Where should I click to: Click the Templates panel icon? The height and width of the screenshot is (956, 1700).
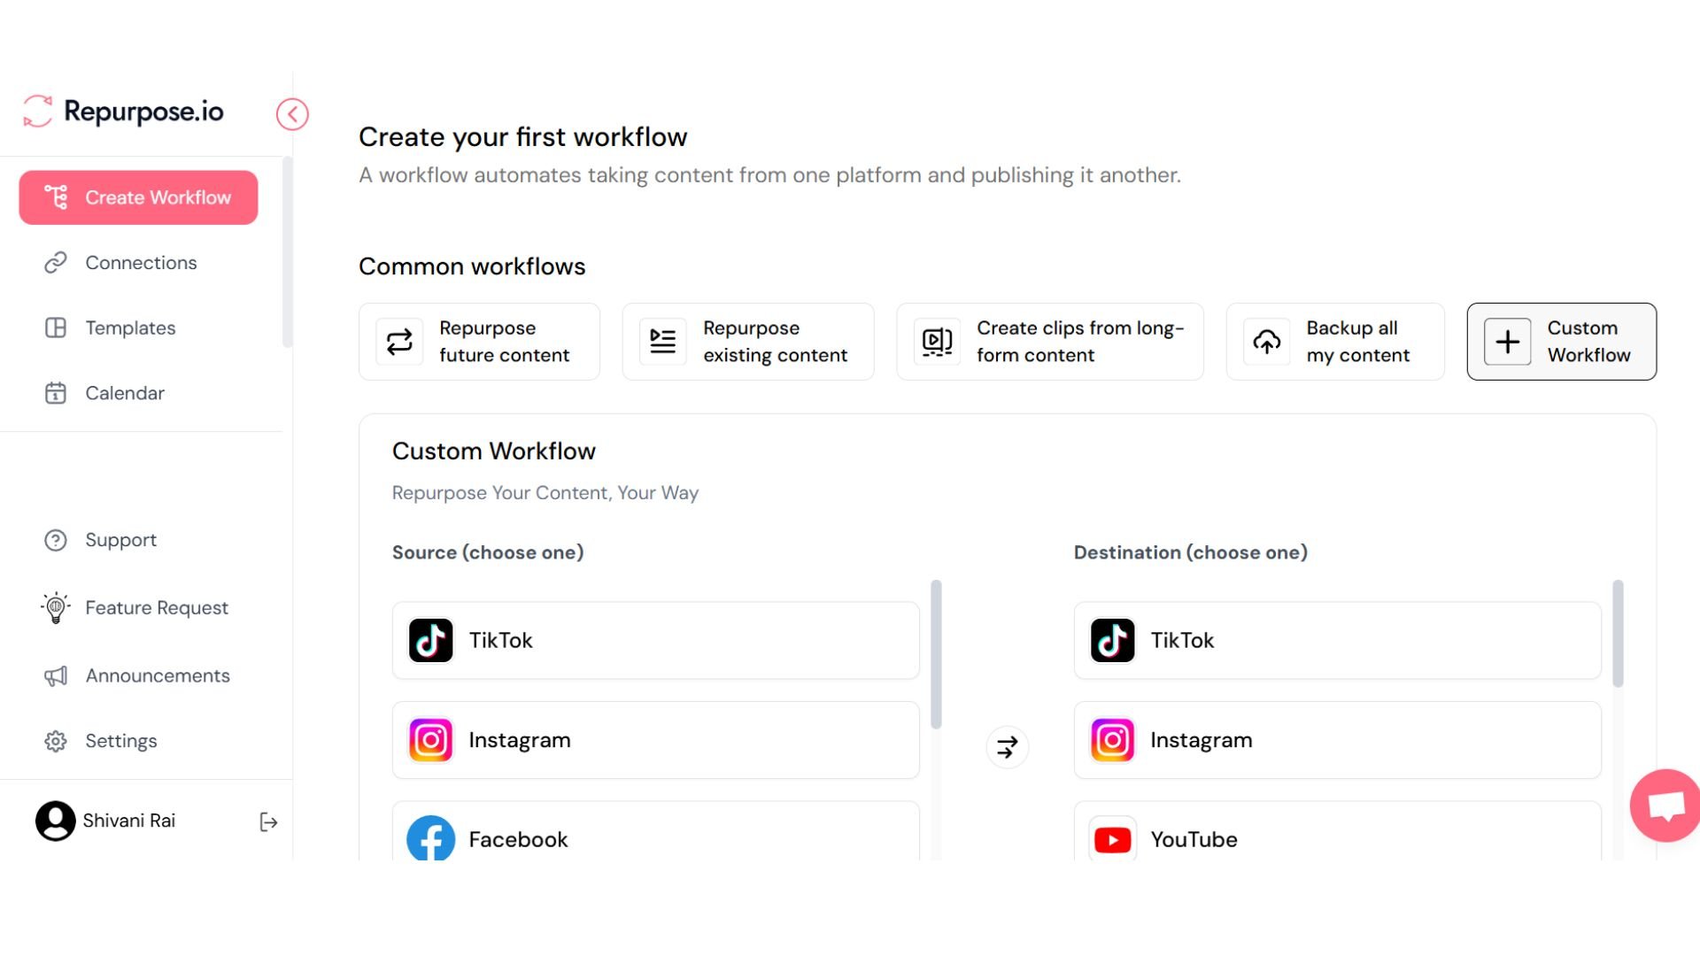[55, 328]
